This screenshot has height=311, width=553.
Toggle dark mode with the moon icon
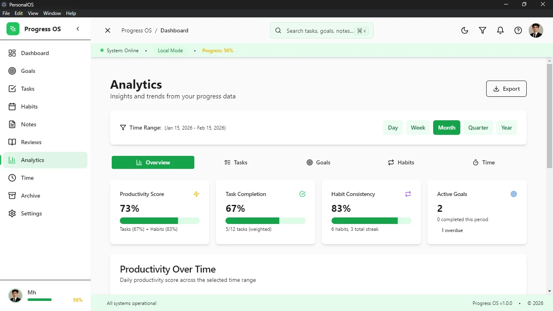click(x=465, y=30)
